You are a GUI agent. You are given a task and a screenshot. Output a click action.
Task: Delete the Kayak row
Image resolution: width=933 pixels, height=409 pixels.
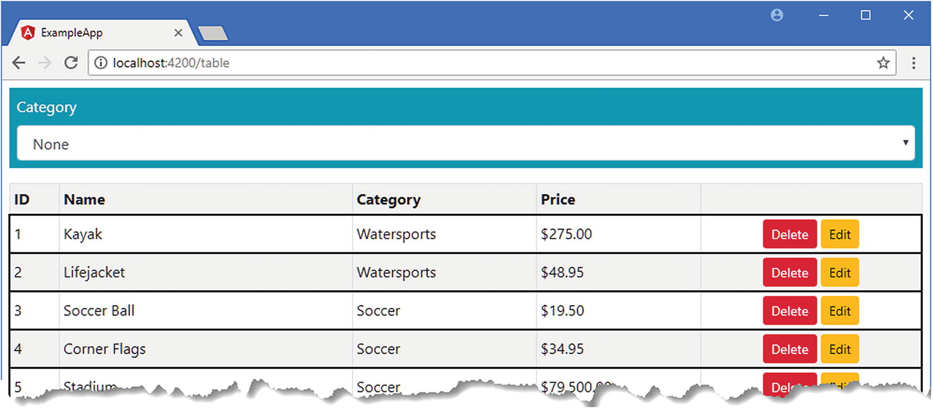[x=789, y=234]
